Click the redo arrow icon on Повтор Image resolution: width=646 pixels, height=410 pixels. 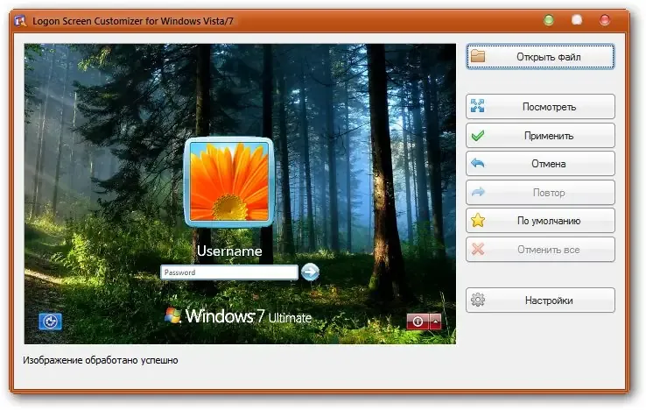tap(478, 192)
